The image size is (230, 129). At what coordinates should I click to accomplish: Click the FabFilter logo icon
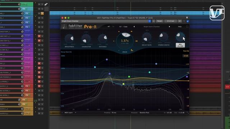64,26
